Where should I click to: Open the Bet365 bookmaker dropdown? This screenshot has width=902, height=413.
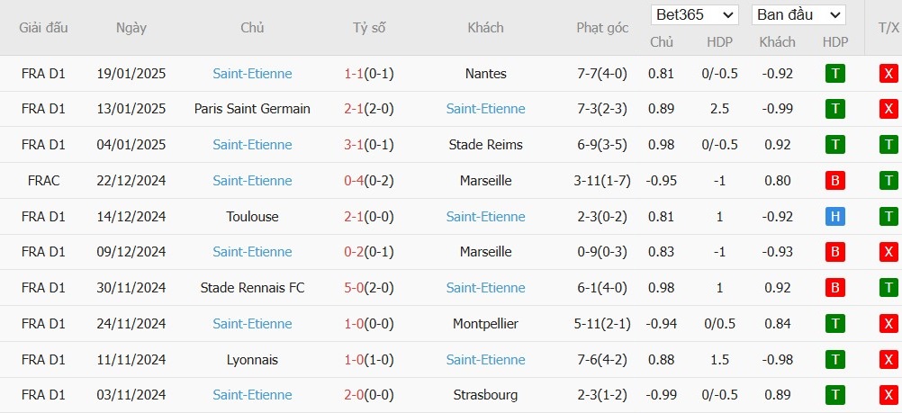[696, 15]
